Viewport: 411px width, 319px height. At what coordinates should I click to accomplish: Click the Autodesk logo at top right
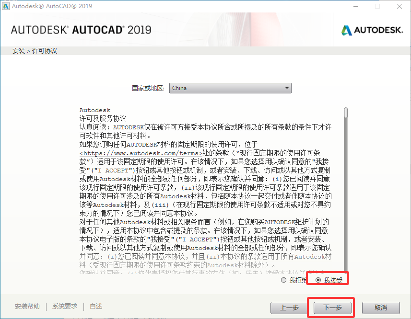pos(372,30)
